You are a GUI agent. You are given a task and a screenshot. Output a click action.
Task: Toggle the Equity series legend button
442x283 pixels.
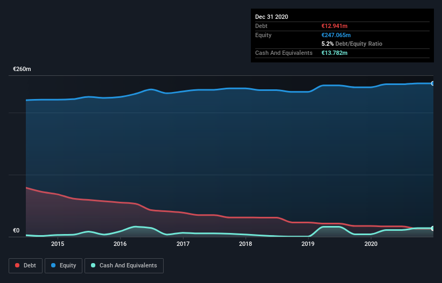(x=64, y=266)
